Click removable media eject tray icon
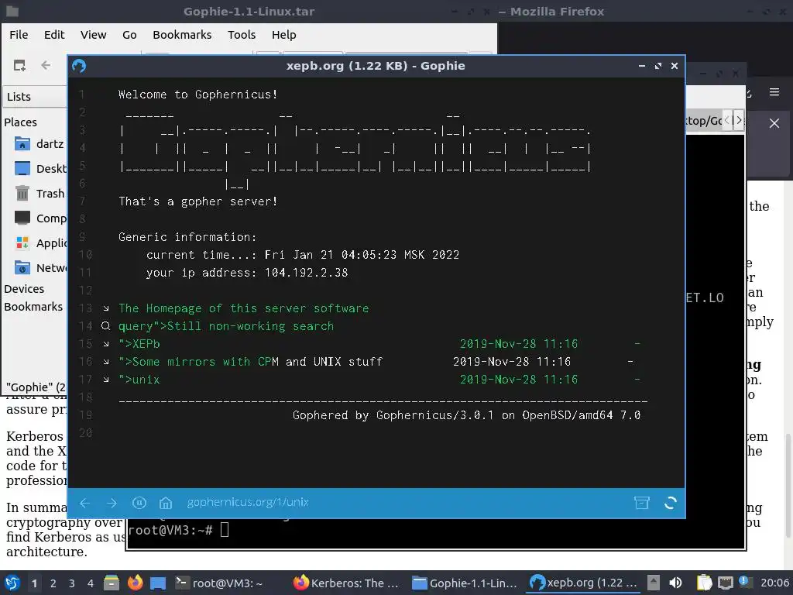 click(x=654, y=583)
